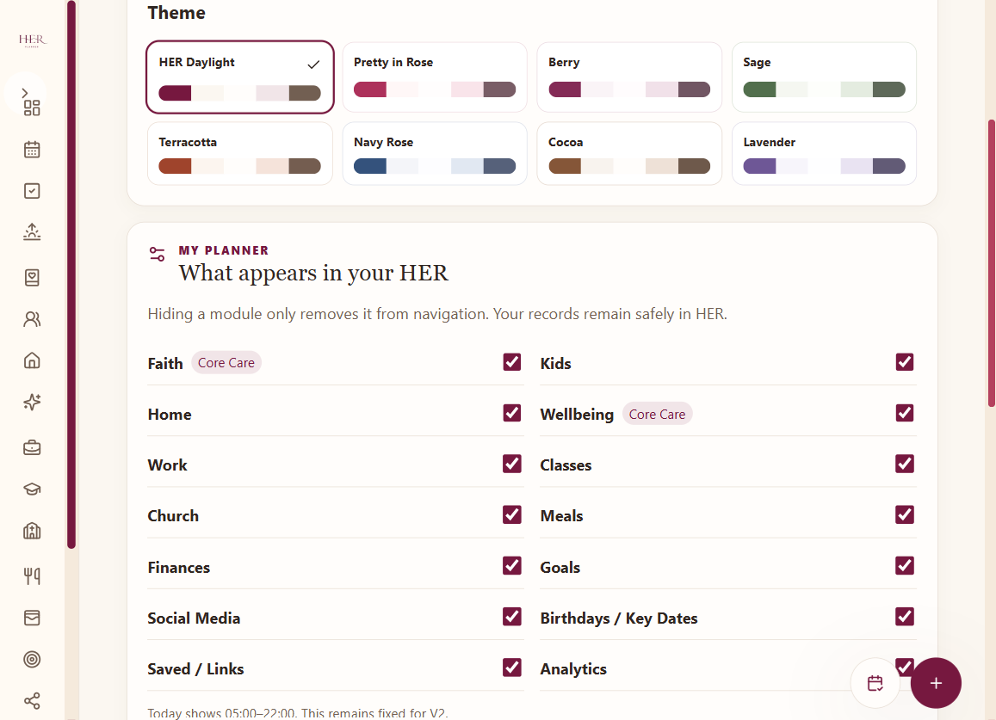Image resolution: width=996 pixels, height=720 pixels.
Task: Toggle the Kids module checkbox
Action: tap(905, 362)
